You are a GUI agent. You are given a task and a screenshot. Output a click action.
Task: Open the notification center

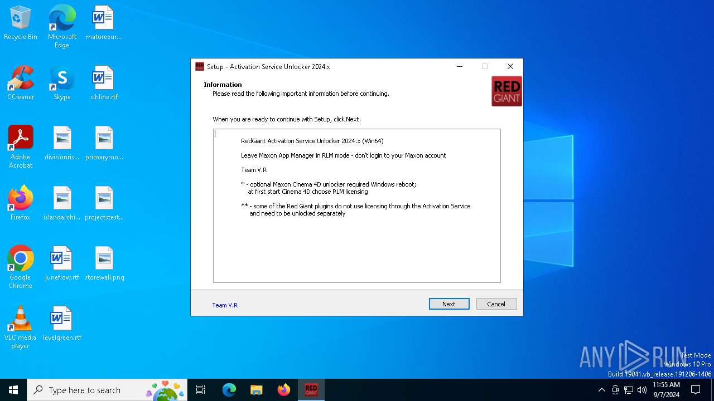[x=696, y=390]
